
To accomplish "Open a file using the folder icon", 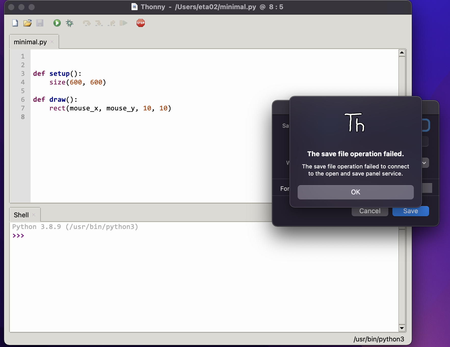I will click(28, 23).
